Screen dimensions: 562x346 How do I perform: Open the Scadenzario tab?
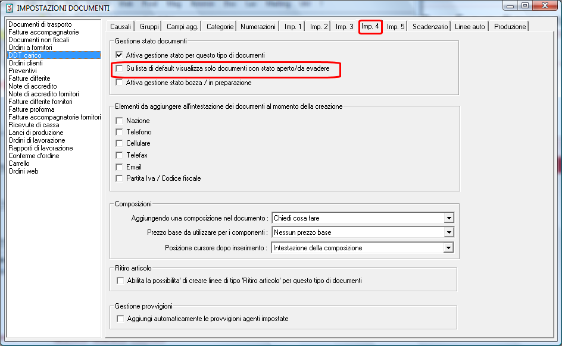pyautogui.click(x=430, y=27)
